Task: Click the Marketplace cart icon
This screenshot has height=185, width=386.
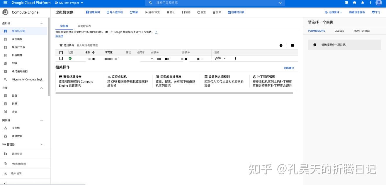Action: pos(5,164)
